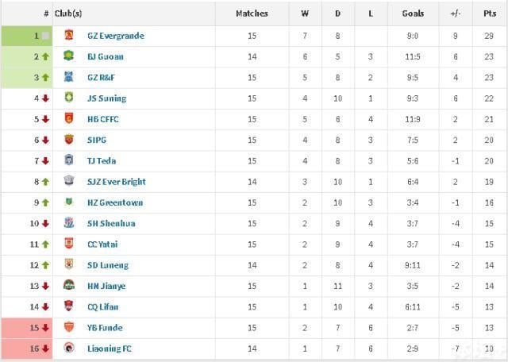Click the red down arrow beside rank 16
Screen dimensions: 508x362
point(45,348)
